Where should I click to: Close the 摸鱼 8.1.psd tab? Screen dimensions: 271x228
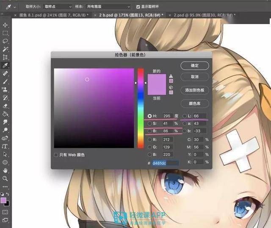coord(15,15)
